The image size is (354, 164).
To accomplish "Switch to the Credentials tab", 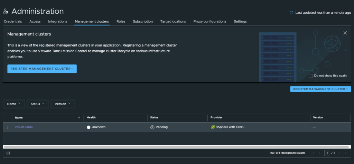I will [x=13, y=22].
